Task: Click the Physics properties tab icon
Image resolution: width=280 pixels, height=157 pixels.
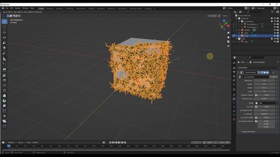Action: [234, 107]
